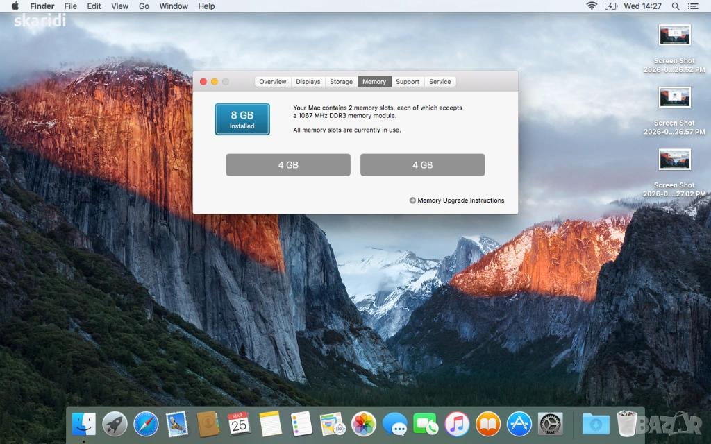711x444 pixels.
Task: Click the Memory Upgrade Instructions link
Action: point(460,200)
